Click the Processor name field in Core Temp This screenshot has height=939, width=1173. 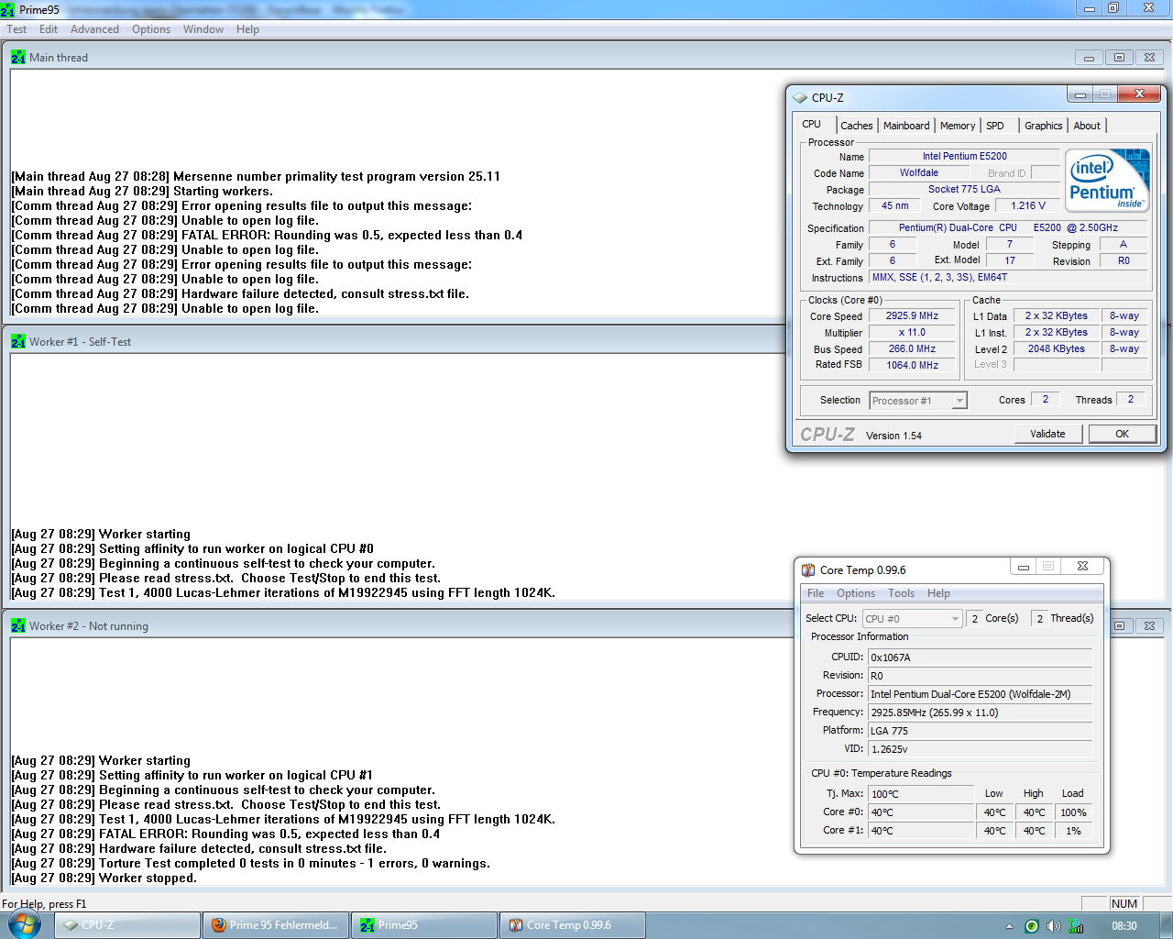click(980, 694)
